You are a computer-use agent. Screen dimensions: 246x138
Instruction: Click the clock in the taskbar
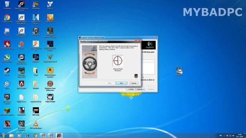(239, 135)
